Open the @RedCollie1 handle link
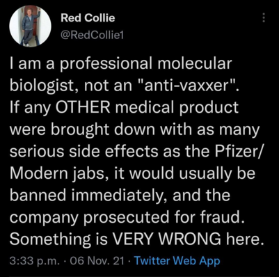Screen dimensions: 279x277 (93, 35)
